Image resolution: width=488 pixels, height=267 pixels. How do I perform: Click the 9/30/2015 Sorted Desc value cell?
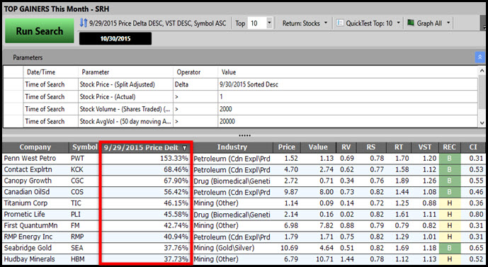pos(348,84)
